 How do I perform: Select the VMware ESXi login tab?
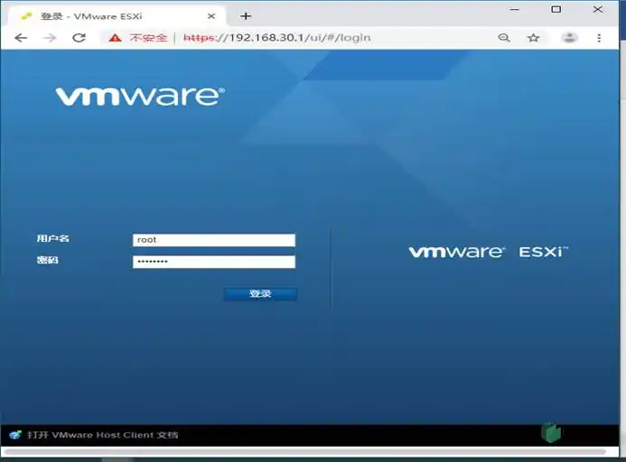click(x=117, y=16)
